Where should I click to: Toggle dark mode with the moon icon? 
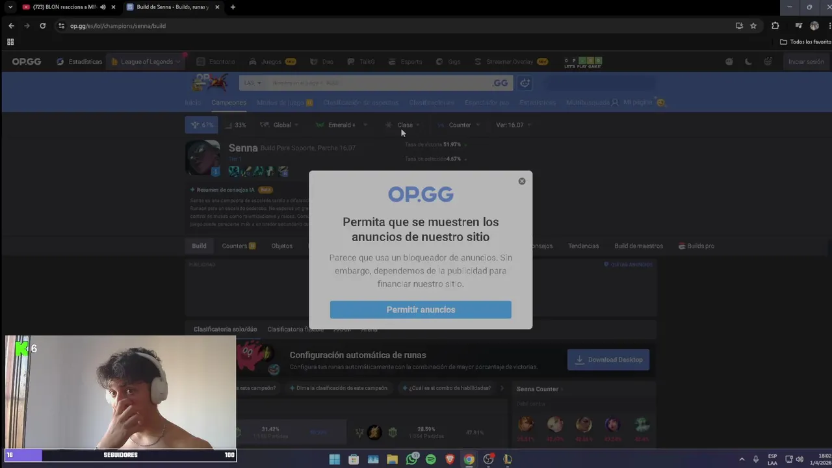point(749,62)
